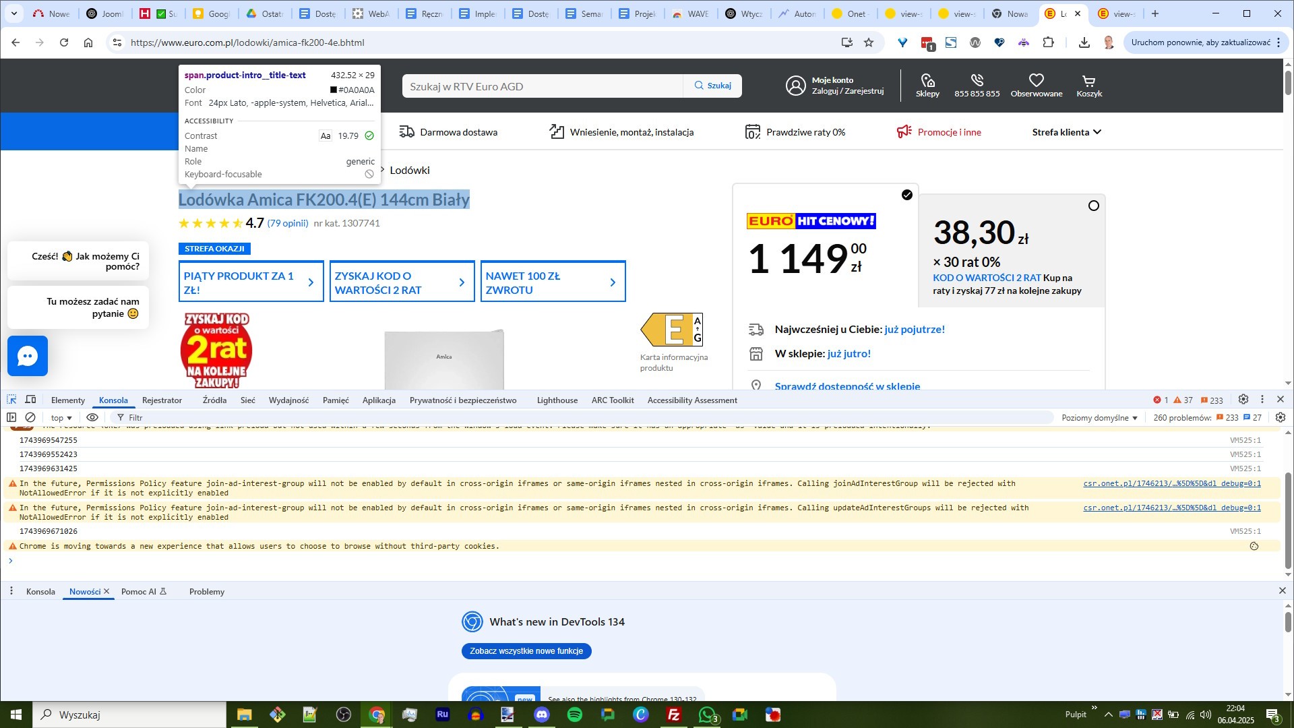
Task: Click the 233 issues counter badge
Action: pyautogui.click(x=1212, y=400)
